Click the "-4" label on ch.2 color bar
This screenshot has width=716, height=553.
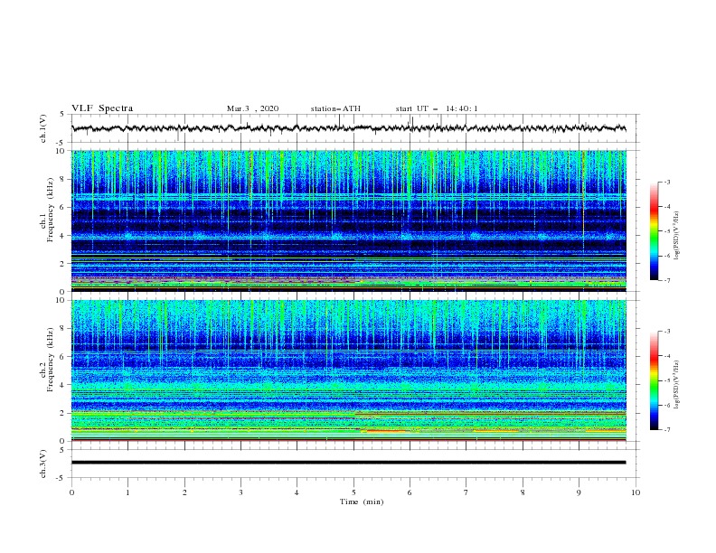667,356
